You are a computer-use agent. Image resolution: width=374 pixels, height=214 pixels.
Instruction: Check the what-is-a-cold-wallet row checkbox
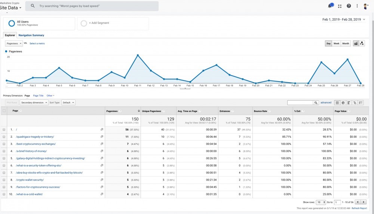(x=4, y=194)
